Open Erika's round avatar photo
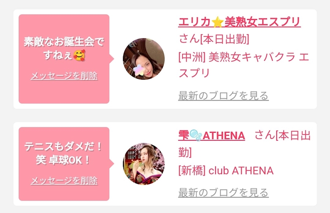Viewport: 330px width, 213px height. [x=144, y=59]
